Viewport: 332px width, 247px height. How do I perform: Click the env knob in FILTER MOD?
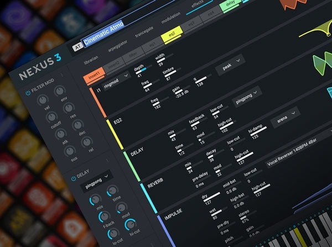tap(60, 91)
